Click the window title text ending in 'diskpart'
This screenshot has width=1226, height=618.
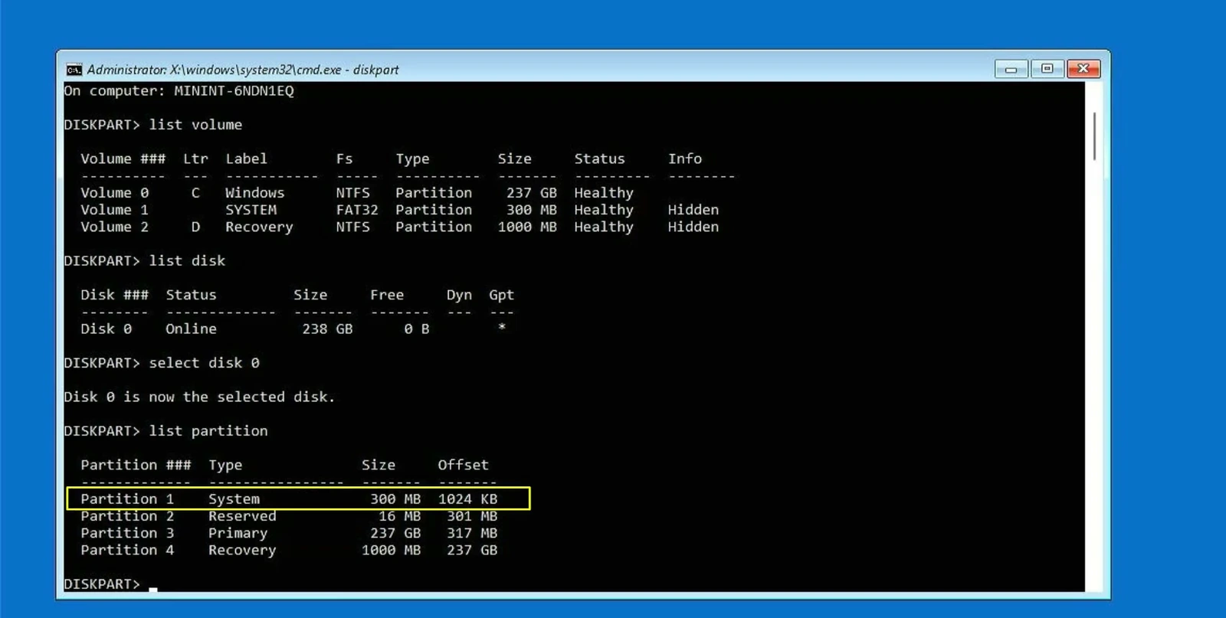click(x=243, y=70)
